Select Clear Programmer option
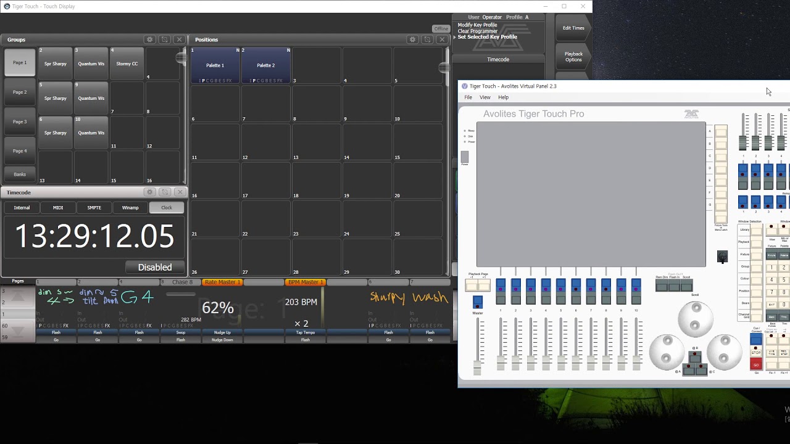Viewport: 790px width, 444px height. tap(477, 31)
